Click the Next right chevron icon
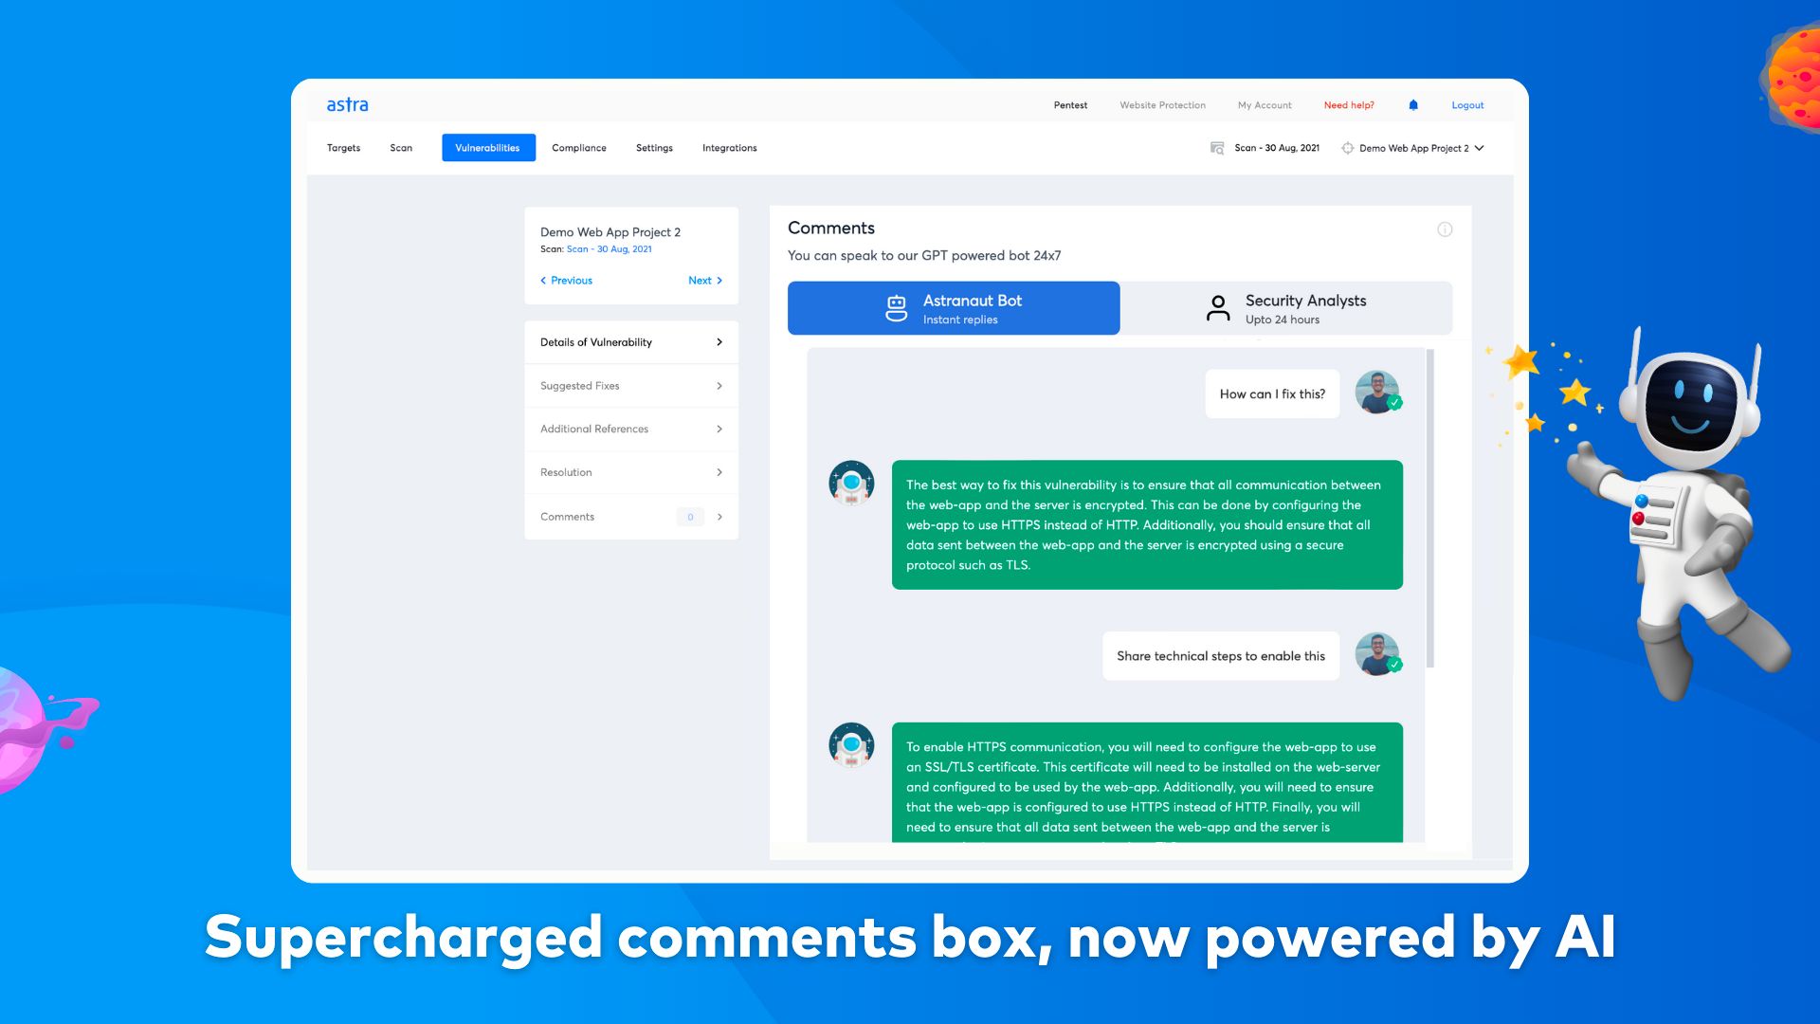 [x=719, y=281]
